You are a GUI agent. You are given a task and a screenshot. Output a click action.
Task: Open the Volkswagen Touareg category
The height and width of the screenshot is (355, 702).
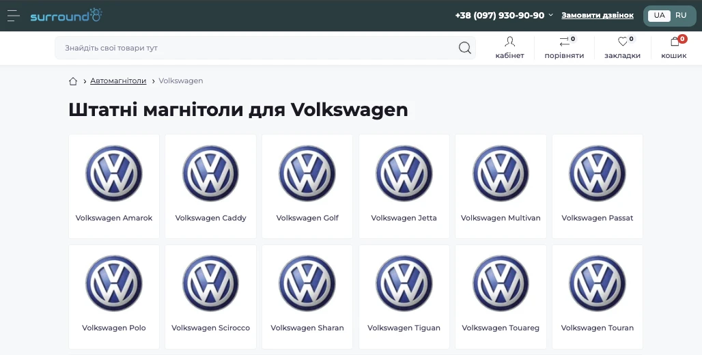tap(501, 297)
